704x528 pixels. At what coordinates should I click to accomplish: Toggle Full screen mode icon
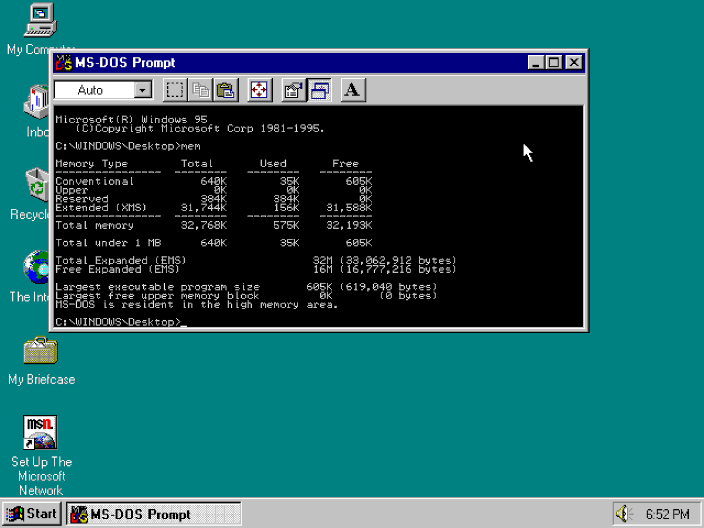coord(260,90)
